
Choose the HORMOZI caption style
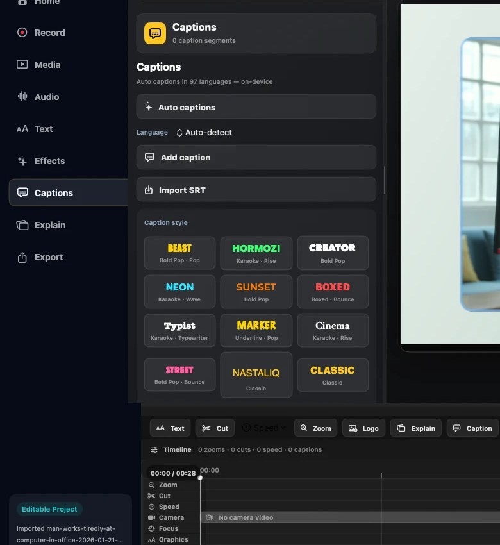point(256,253)
